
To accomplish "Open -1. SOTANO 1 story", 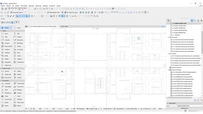I will (176, 35).
